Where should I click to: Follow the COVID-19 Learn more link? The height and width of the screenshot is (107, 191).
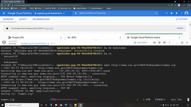pos(49,29)
